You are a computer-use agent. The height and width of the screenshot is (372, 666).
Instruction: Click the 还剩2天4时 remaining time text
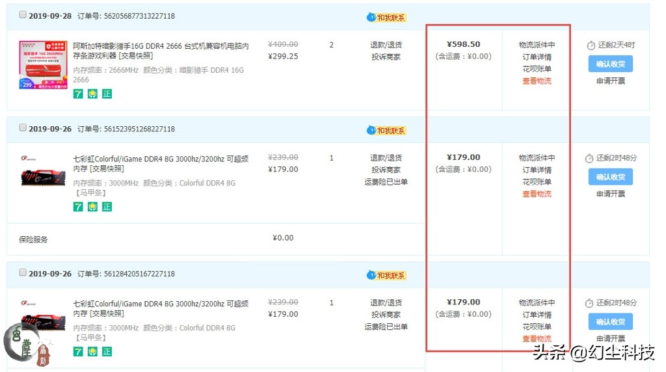[x=617, y=45]
